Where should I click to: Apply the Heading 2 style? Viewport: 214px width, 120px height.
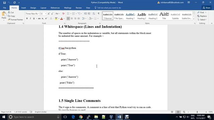coord(141,16)
